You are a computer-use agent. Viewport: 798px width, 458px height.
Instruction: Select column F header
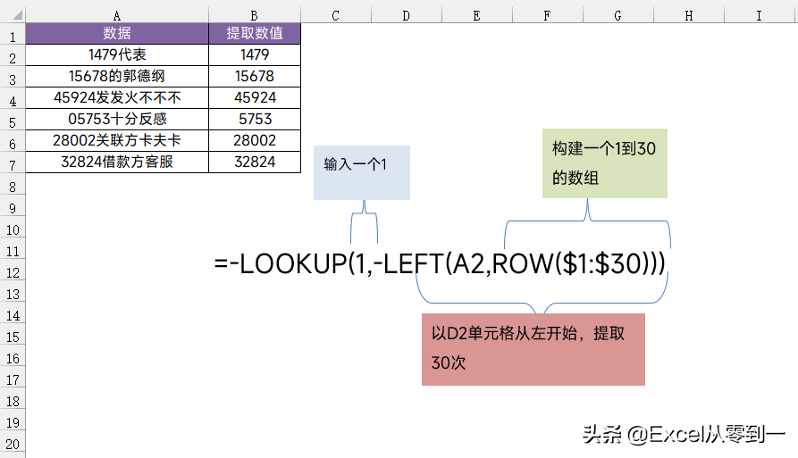point(548,15)
